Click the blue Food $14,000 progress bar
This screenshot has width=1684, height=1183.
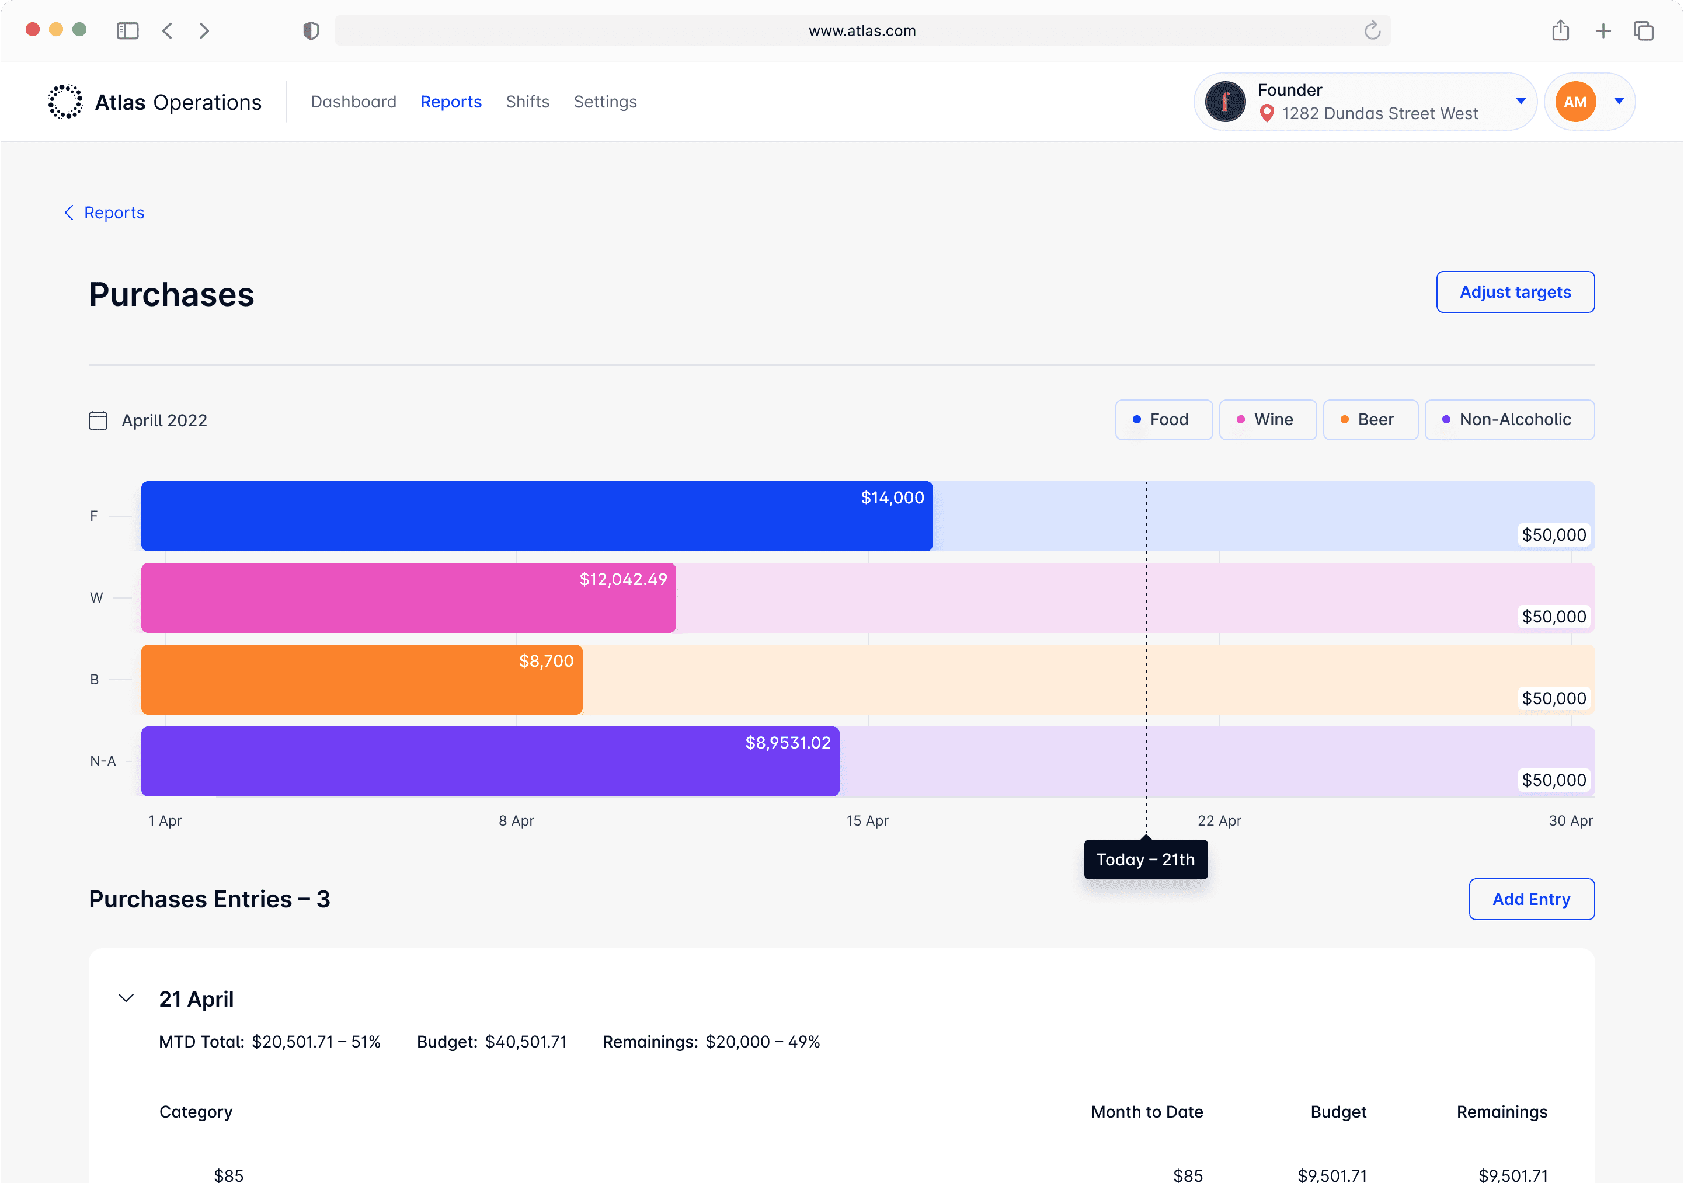[536, 516]
